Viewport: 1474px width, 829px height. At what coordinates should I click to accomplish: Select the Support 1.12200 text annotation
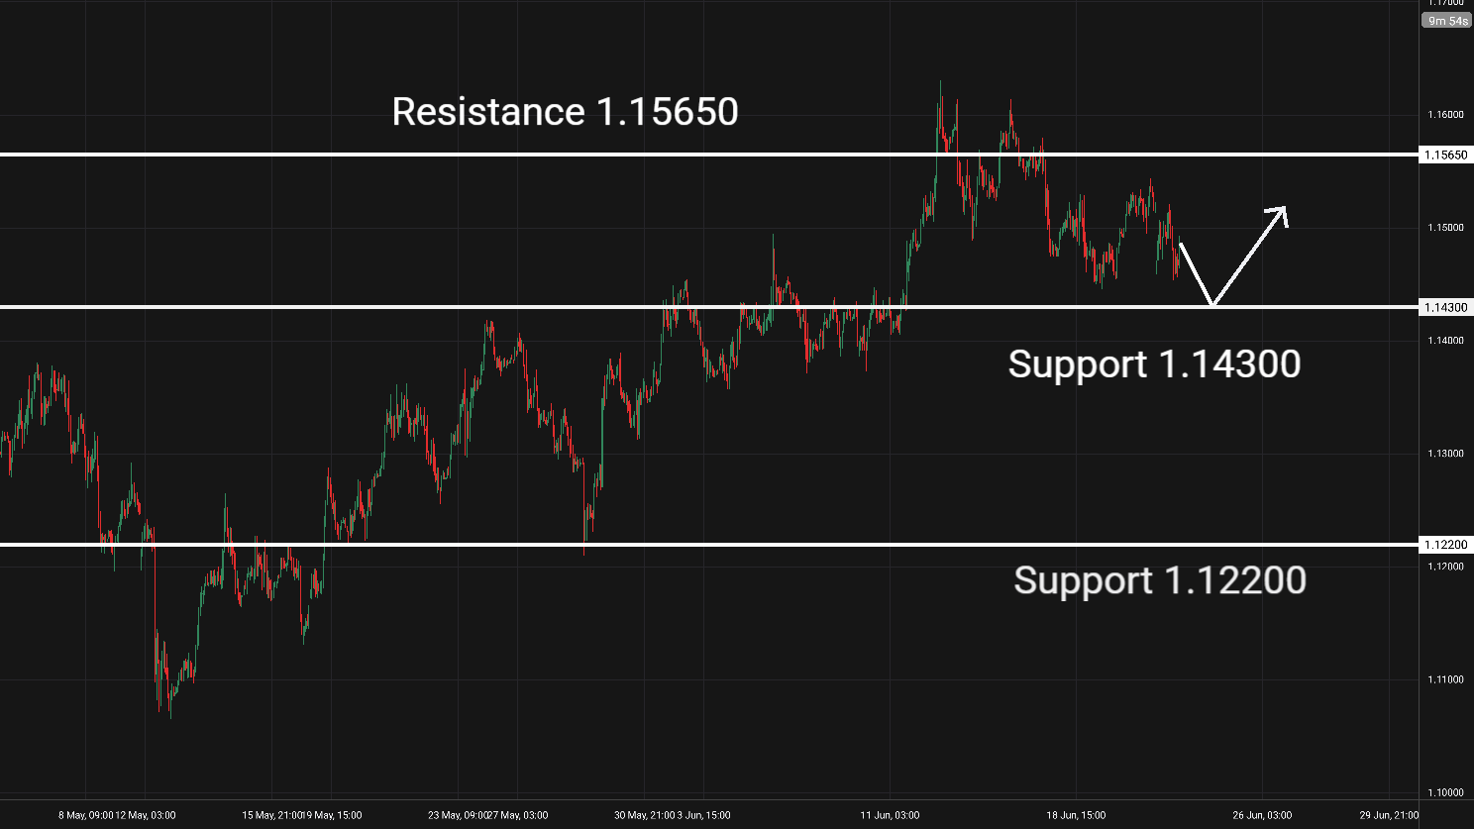point(1160,580)
